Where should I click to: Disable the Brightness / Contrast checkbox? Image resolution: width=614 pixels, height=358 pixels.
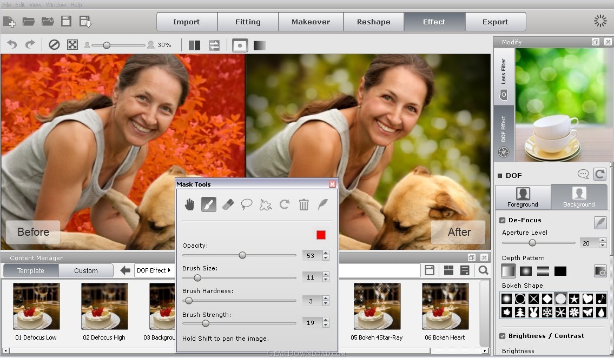[x=503, y=336]
